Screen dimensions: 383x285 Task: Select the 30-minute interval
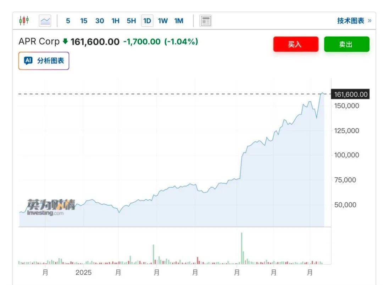click(99, 21)
